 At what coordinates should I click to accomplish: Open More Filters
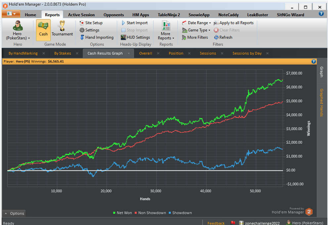tap(195, 37)
